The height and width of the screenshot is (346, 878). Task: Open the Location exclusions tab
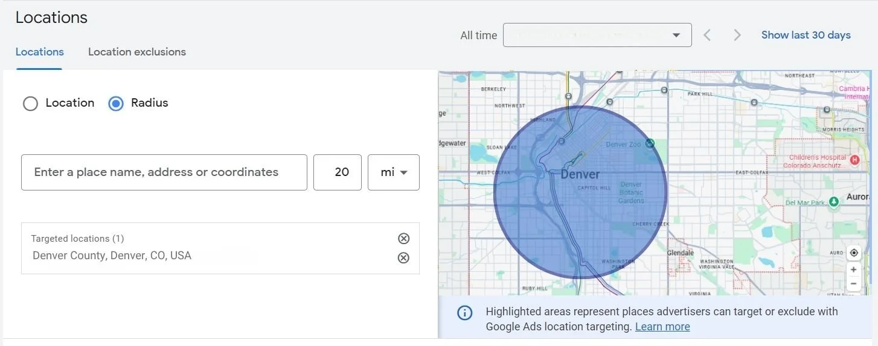(137, 52)
